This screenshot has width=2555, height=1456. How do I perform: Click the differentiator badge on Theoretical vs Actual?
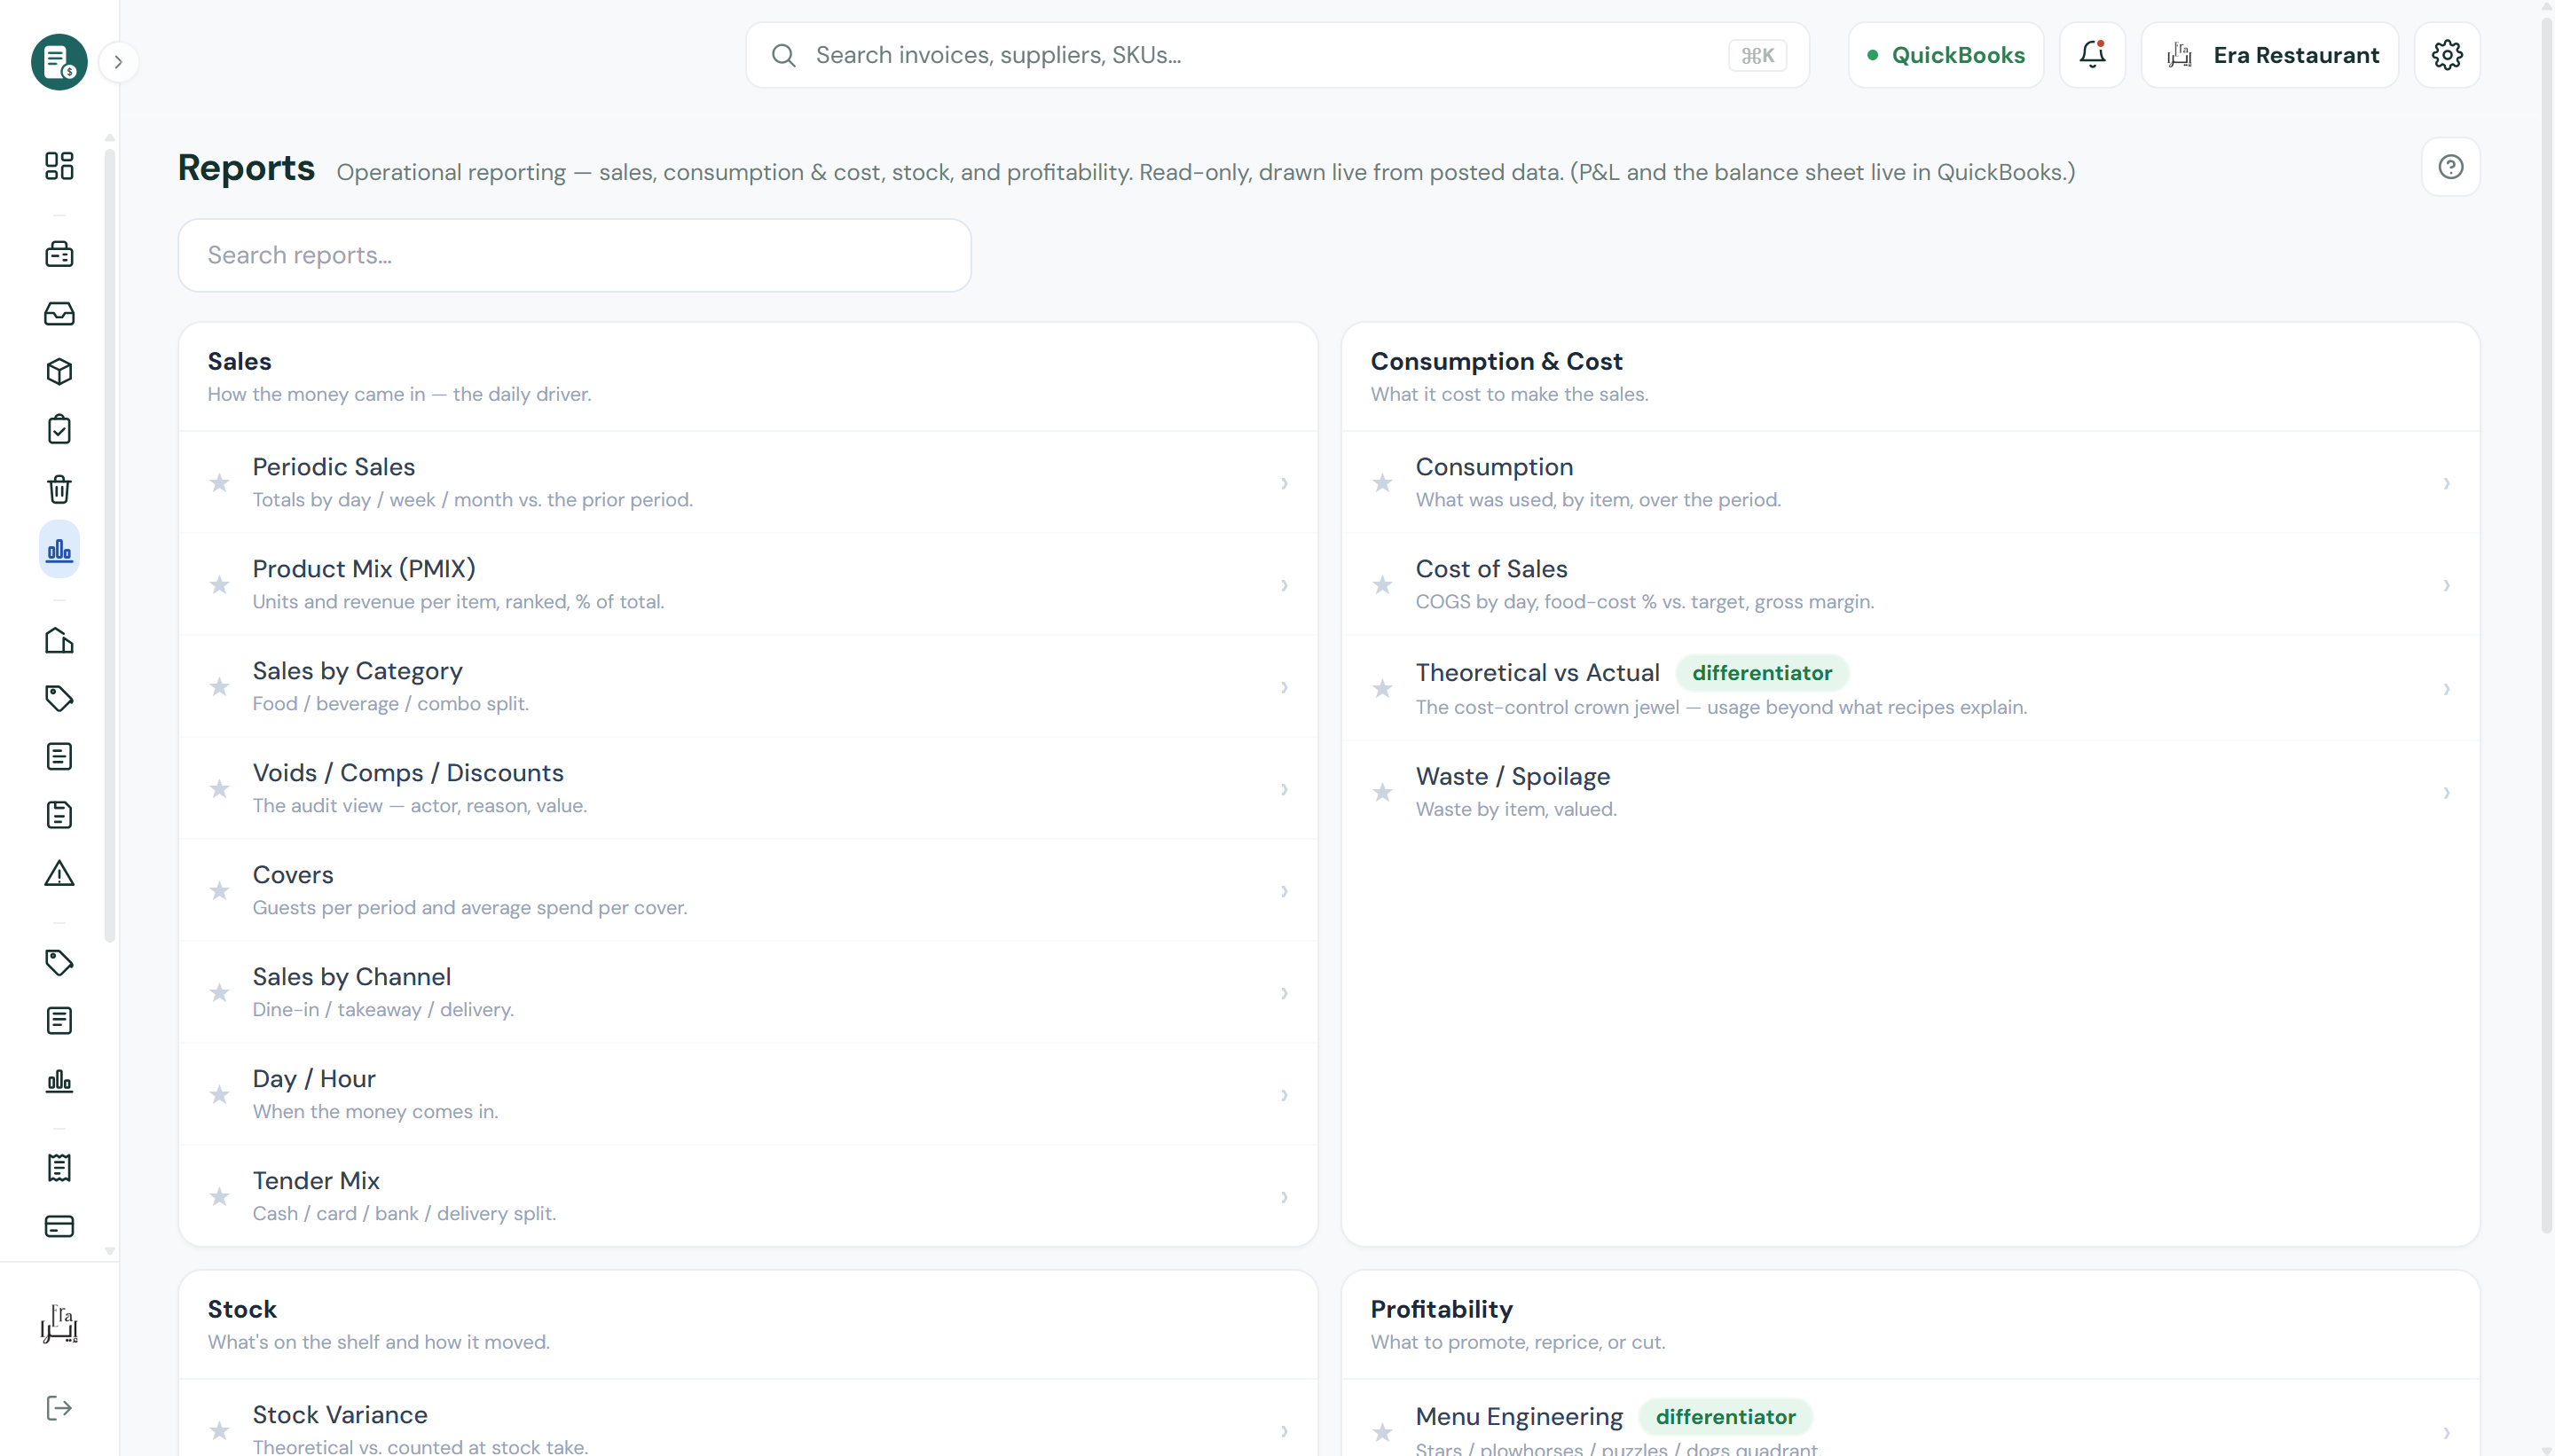pyautogui.click(x=1762, y=673)
